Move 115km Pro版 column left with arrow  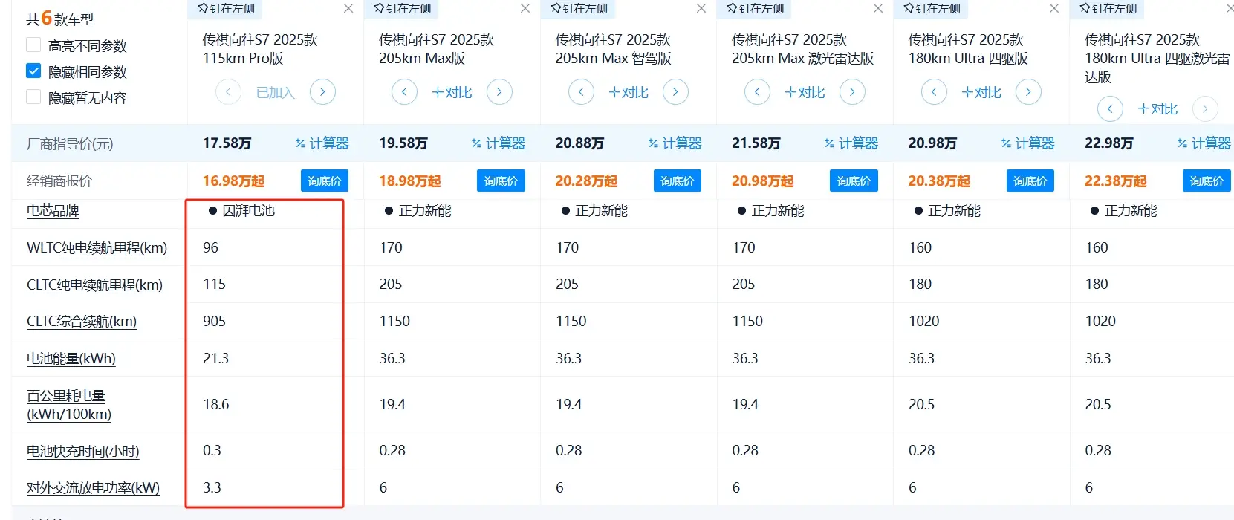[228, 92]
